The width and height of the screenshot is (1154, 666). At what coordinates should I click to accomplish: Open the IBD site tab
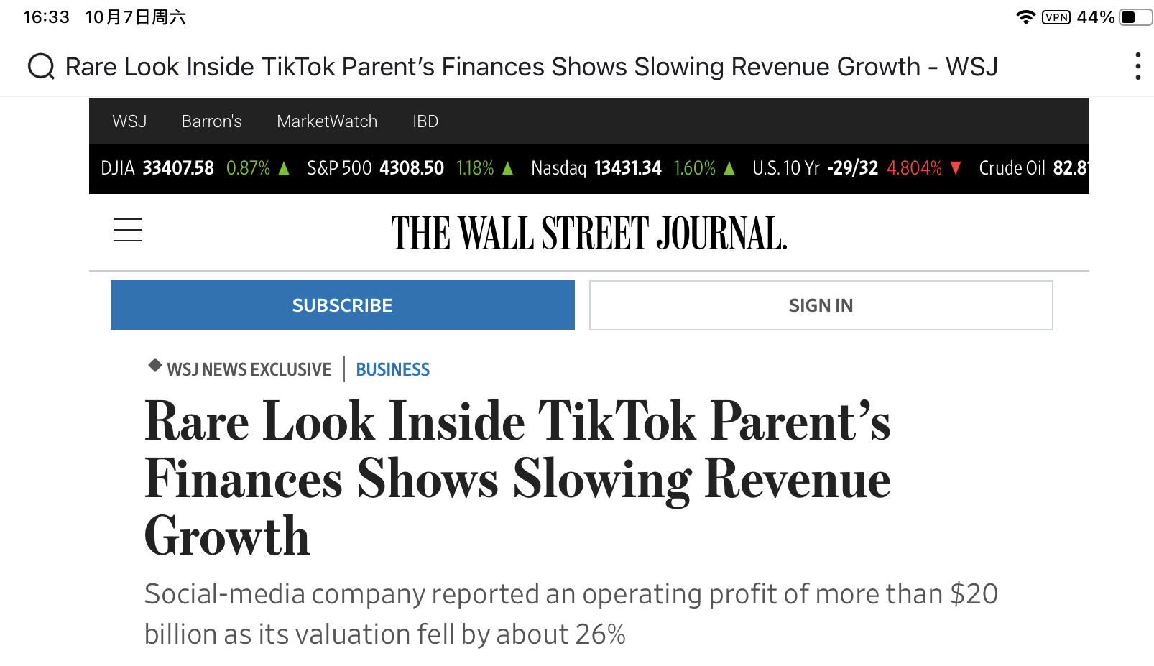[x=425, y=121]
